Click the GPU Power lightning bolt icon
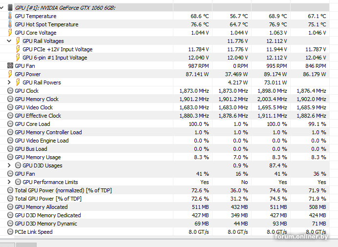The image size is (338, 247). point(10,74)
